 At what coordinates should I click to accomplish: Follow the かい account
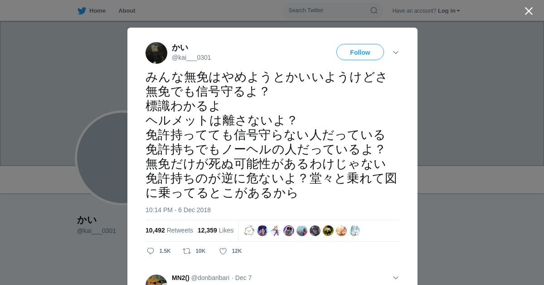(360, 52)
